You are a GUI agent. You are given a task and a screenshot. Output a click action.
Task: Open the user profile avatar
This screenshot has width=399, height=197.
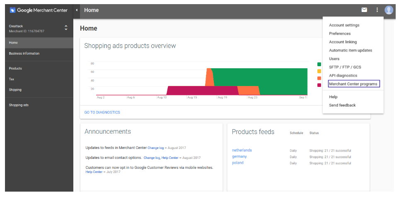389,10
